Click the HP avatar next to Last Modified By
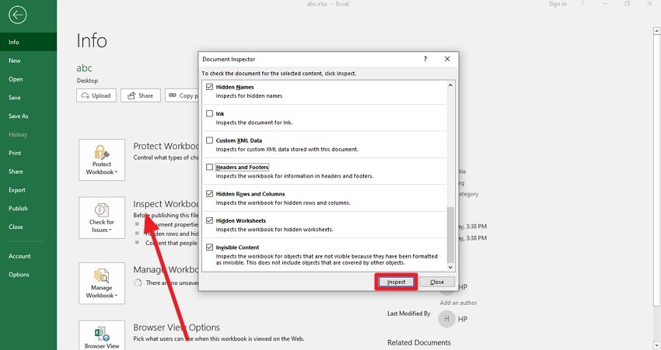This screenshot has height=350, width=661. point(446,319)
